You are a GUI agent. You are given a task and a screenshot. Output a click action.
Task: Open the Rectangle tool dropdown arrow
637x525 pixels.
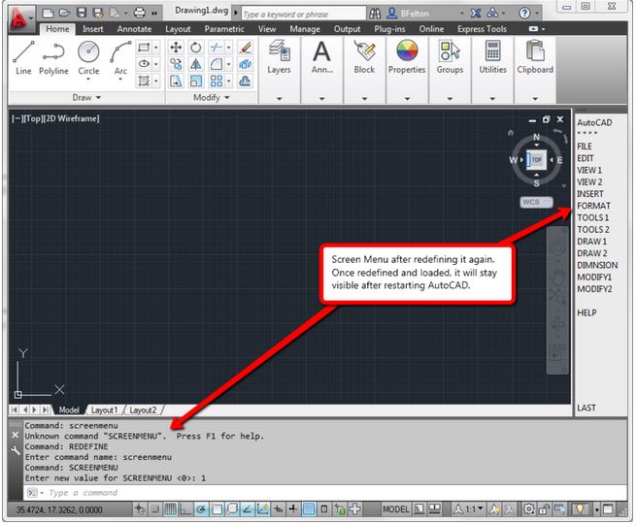click(x=156, y=48)
